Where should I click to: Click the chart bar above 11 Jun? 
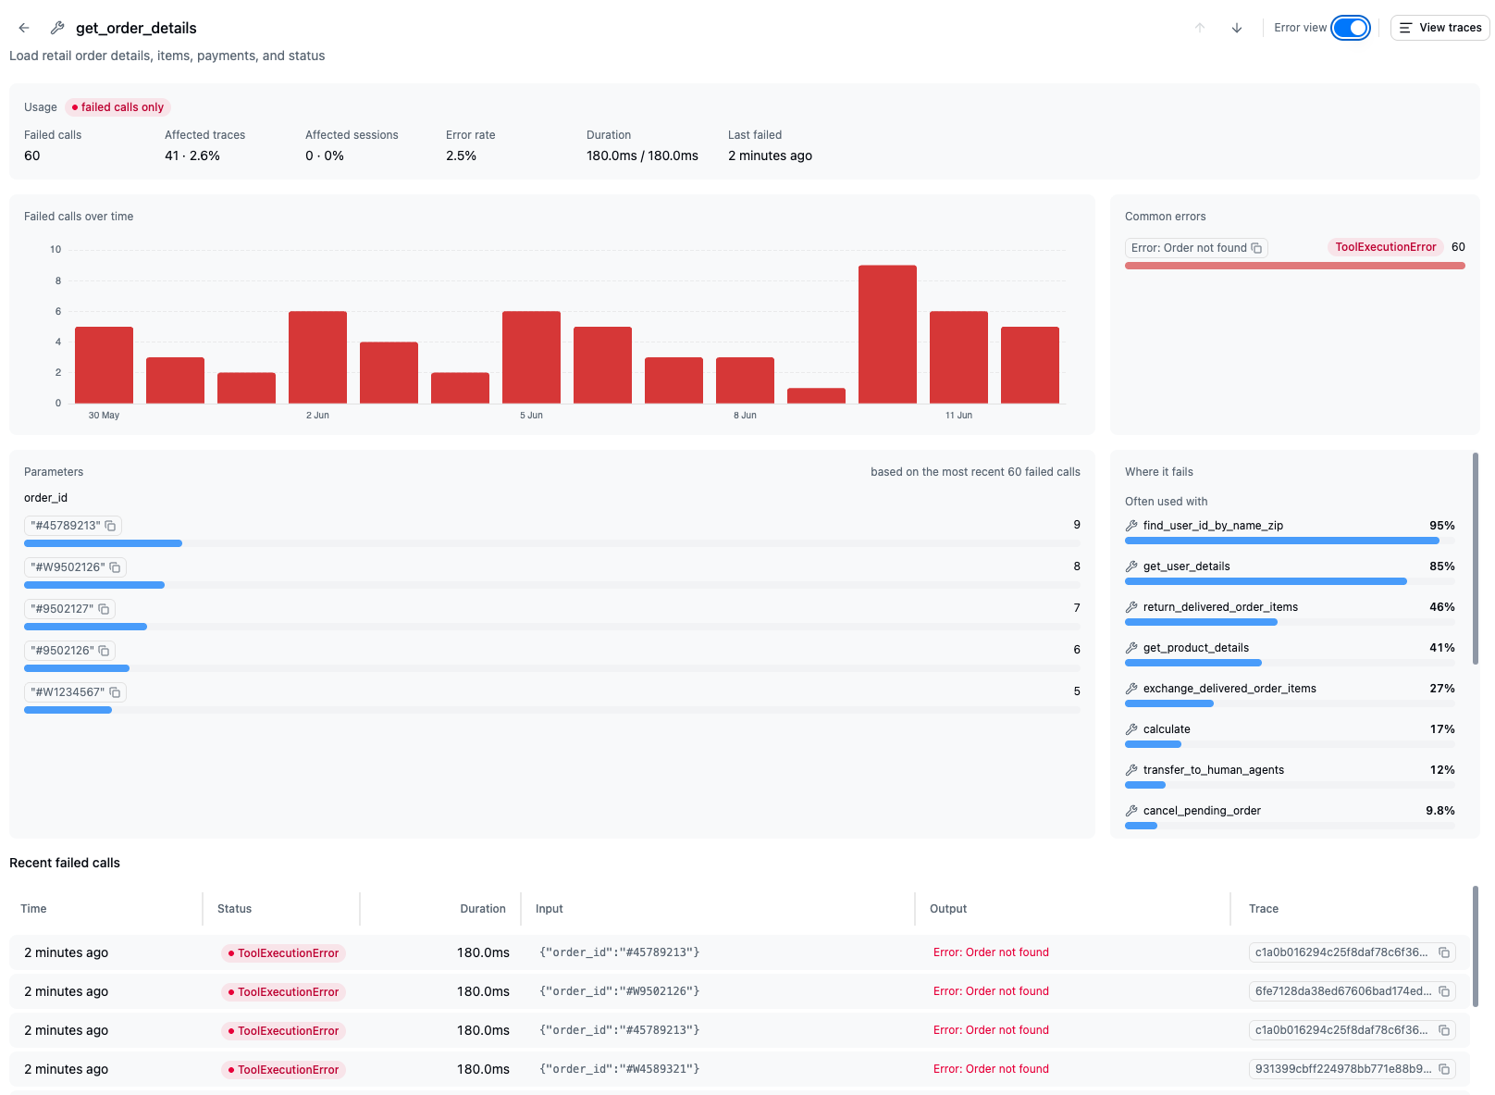(958, 357)
